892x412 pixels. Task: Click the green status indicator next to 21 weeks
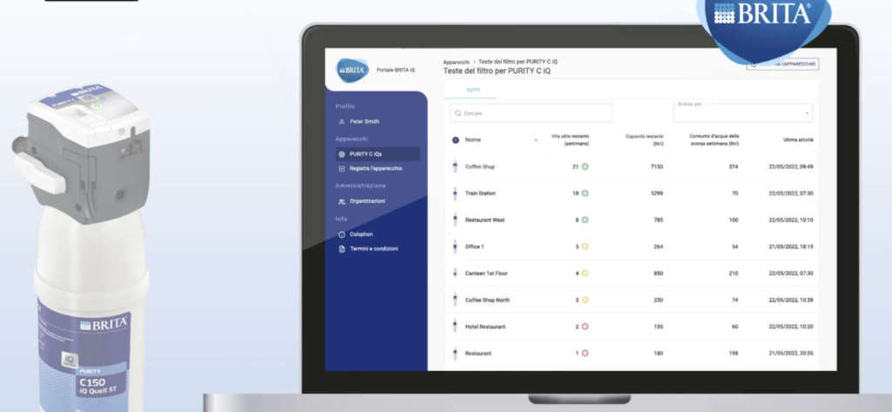click(585, 166)
